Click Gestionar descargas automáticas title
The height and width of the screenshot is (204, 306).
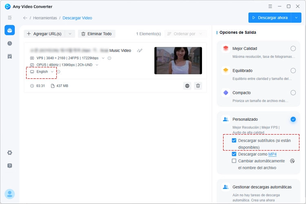pos(262,187)
